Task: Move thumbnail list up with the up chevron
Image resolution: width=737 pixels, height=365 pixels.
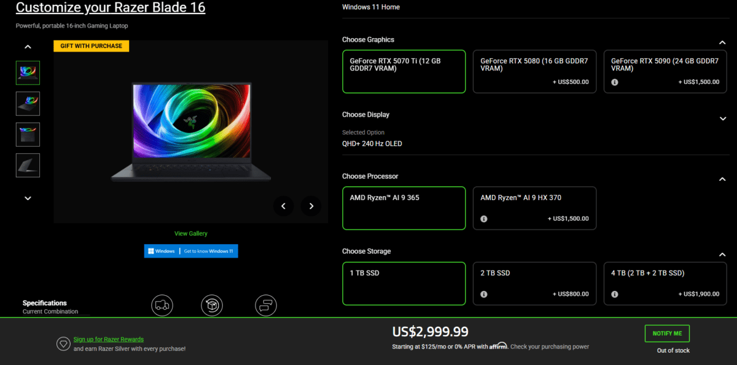Action: click(x=28, y=47)
